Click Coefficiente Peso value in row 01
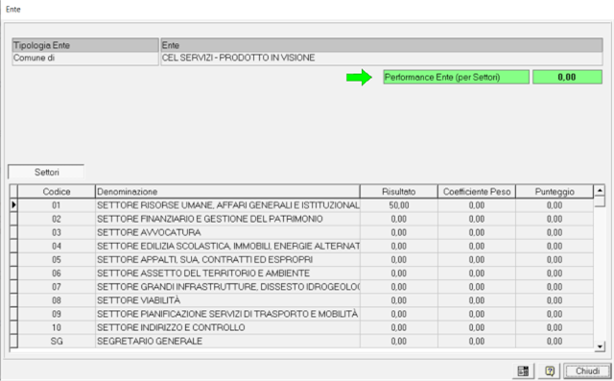Screen dimensions: 614x381 click(477, 205)
